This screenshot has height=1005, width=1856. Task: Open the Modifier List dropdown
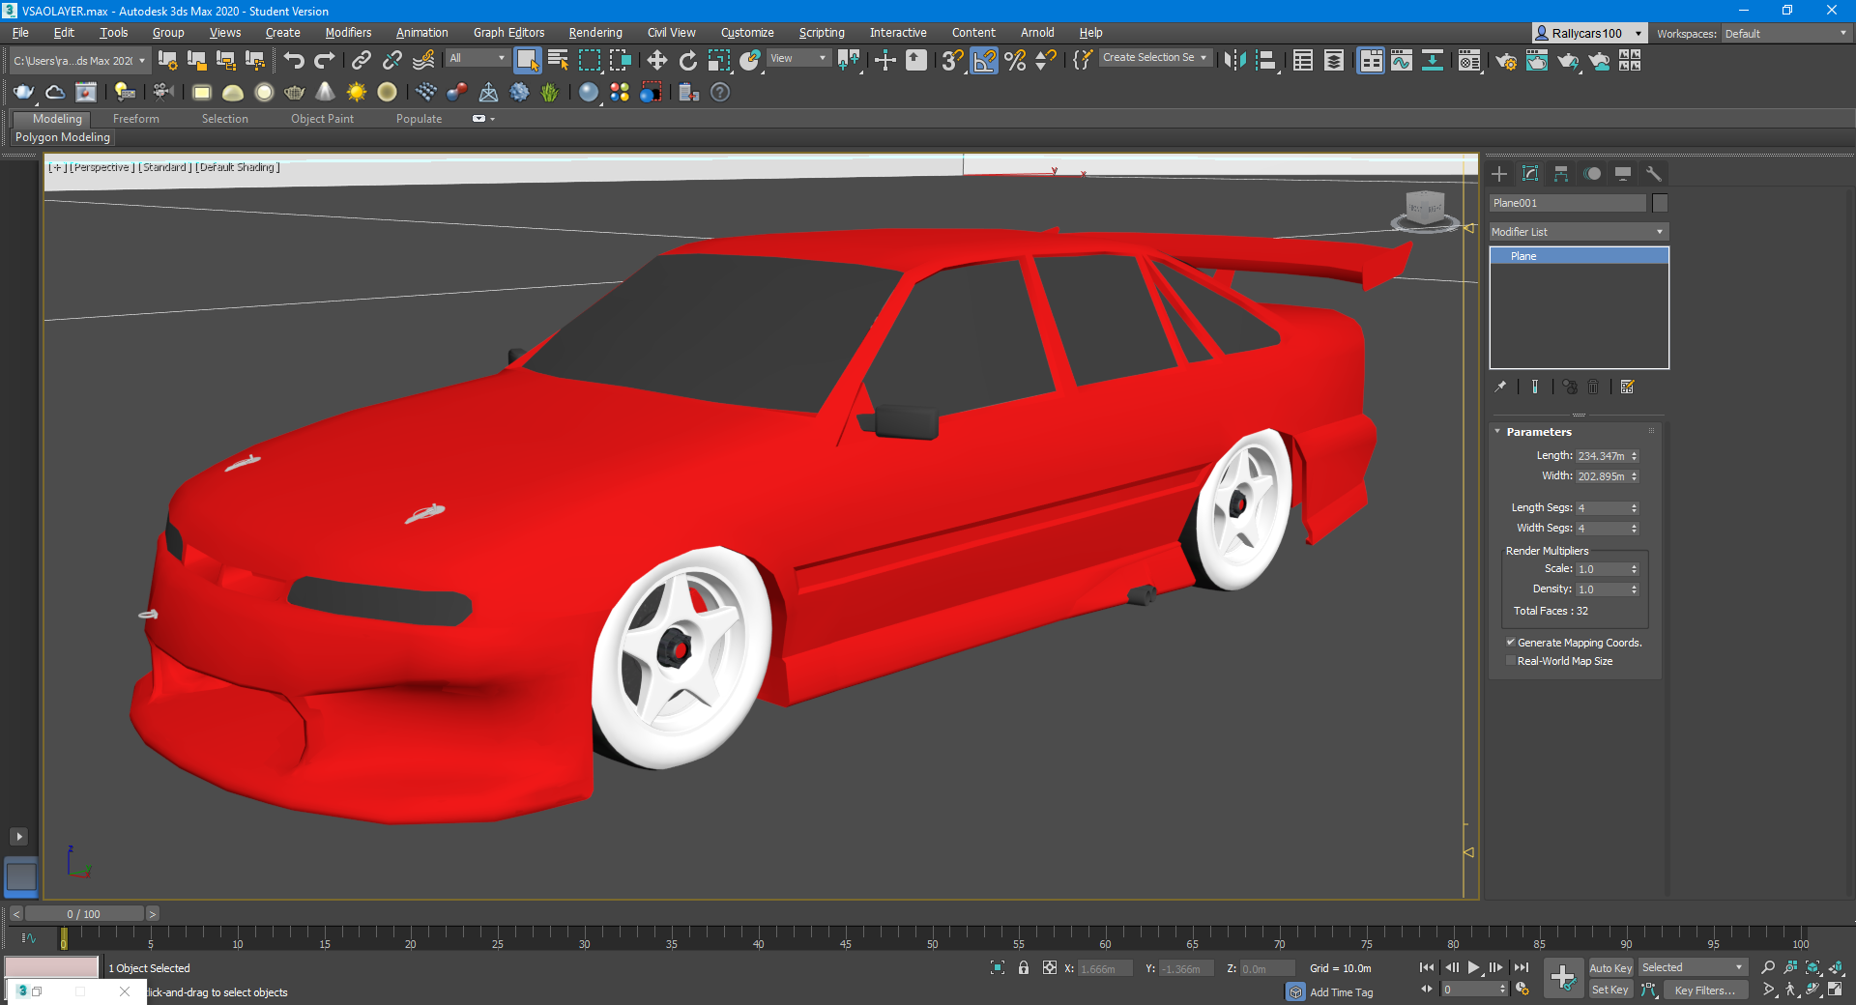1579,232
